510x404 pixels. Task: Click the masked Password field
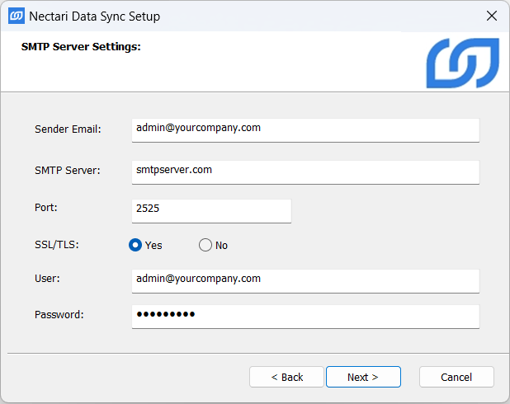305,316
